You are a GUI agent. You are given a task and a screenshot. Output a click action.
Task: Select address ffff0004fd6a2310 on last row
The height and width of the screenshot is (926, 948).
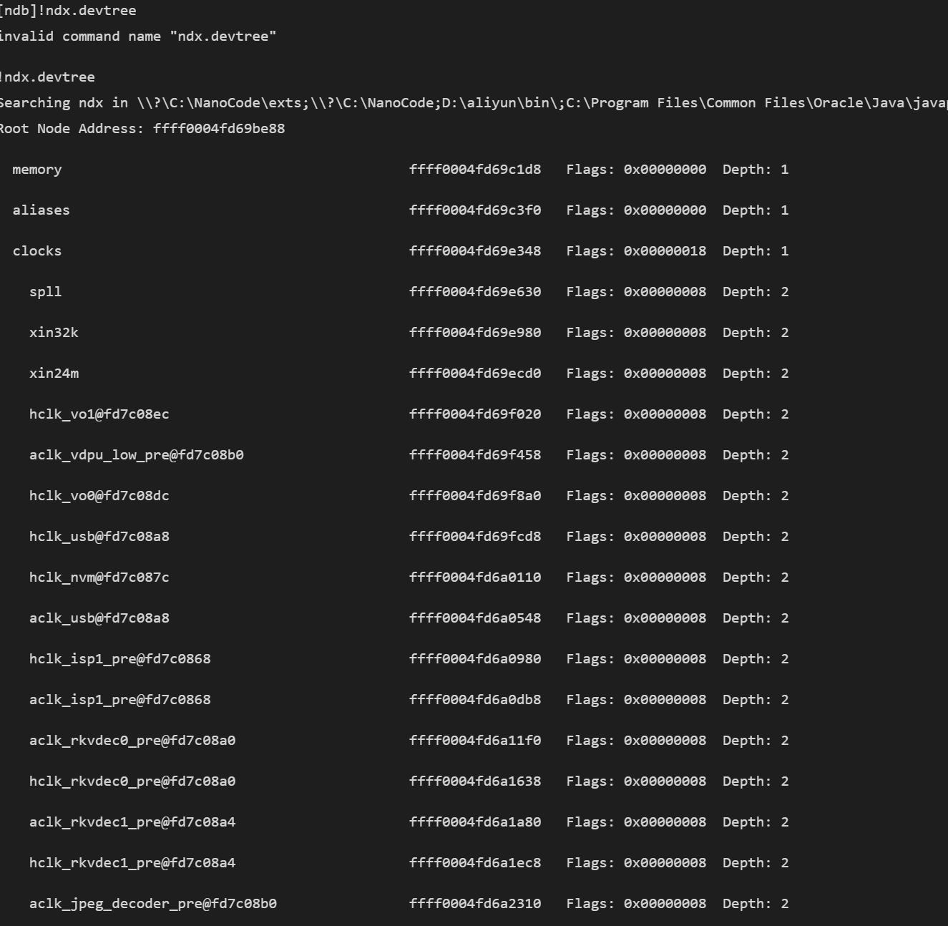(475, 904)
